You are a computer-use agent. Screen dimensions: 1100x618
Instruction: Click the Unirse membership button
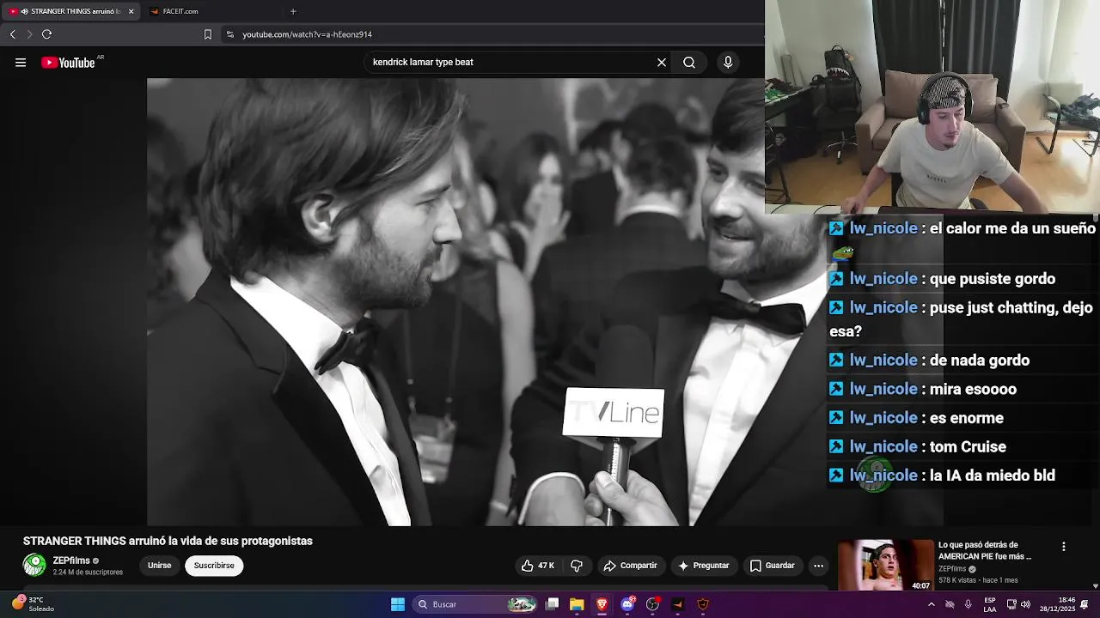coord(160,566)
